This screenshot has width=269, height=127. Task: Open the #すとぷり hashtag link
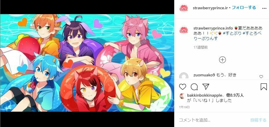point(230,33)
